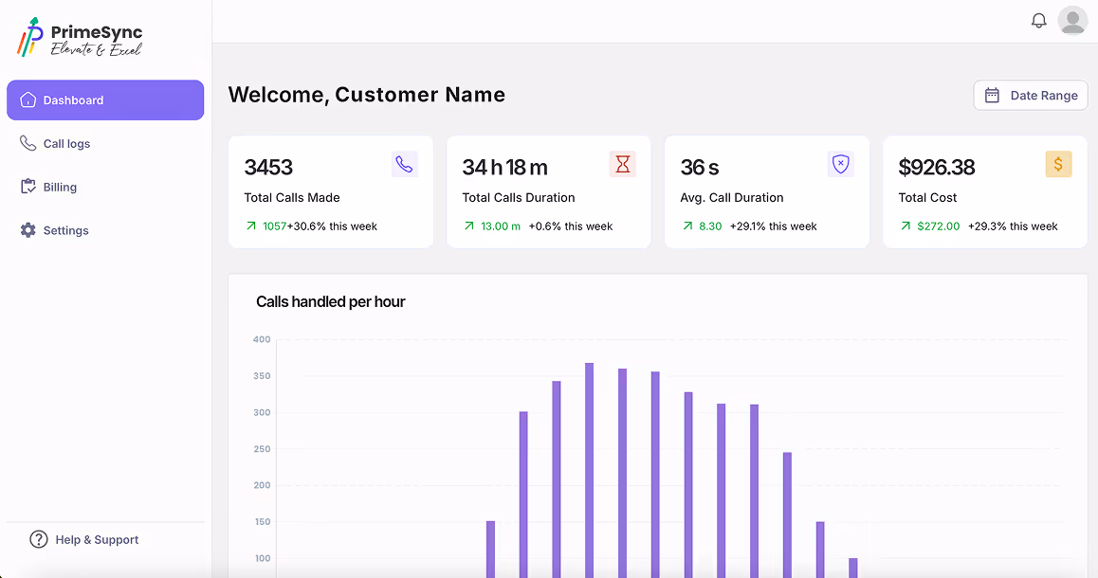Select Dashboard in the sidebar

pyautogui.click(x=105, y=100)
